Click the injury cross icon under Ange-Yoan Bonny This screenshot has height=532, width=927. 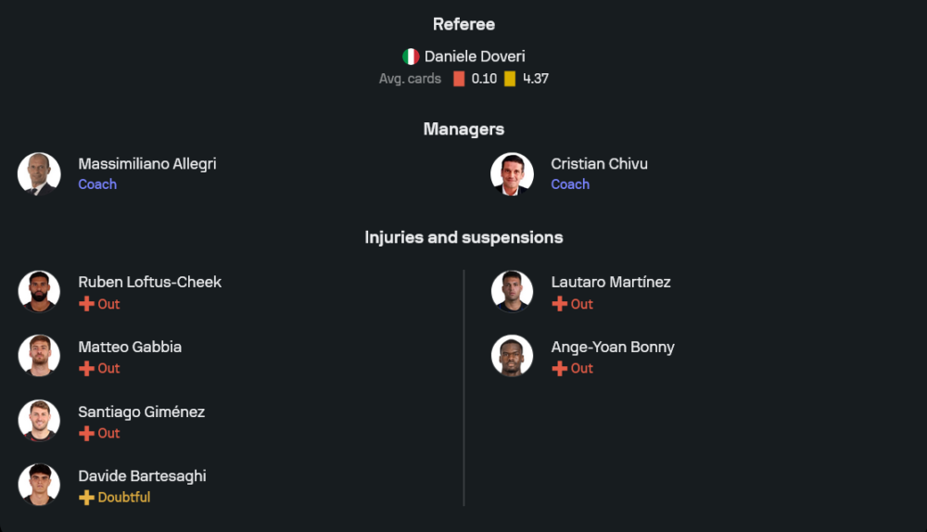pyautogui.click(x=559, y=368)
